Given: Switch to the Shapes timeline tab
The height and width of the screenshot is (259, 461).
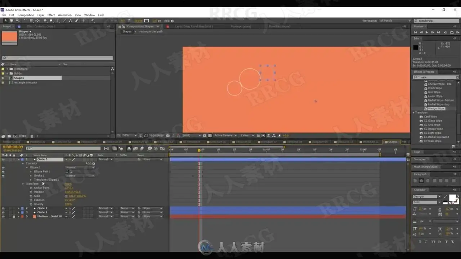Looking at the screenshot, I should point(393,142).
